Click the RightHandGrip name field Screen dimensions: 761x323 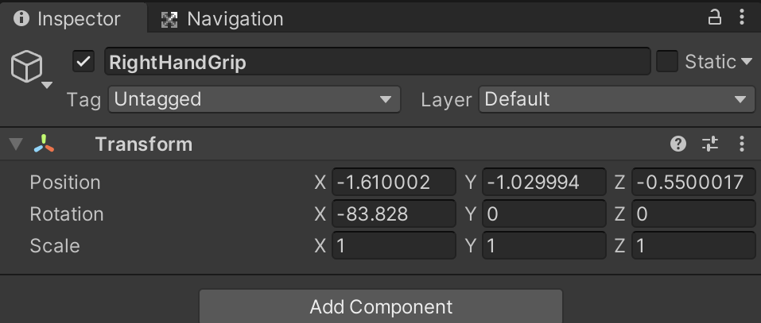point(376,62)
